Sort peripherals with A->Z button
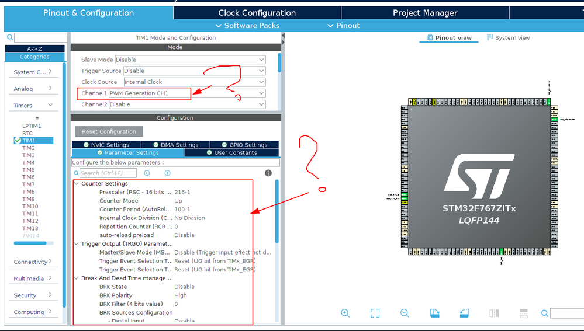Image resolution: width=584 pixels, height=331 pixels. 34,48
